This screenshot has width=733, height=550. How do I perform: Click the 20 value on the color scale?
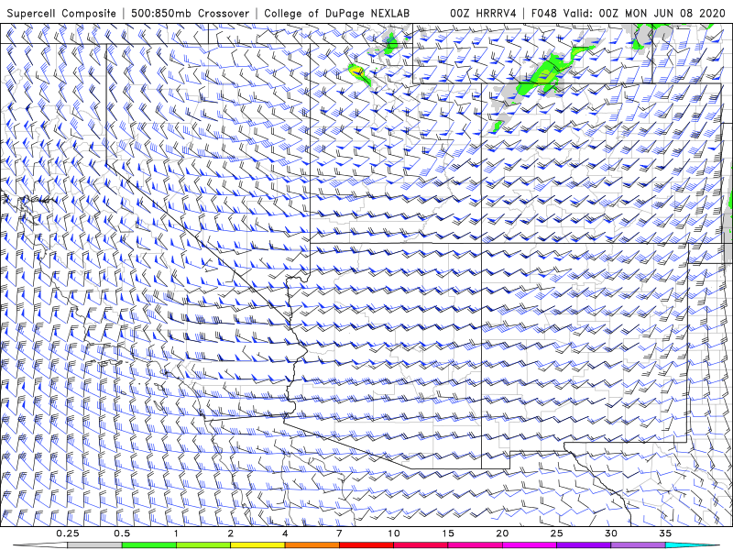coord(502,533)
